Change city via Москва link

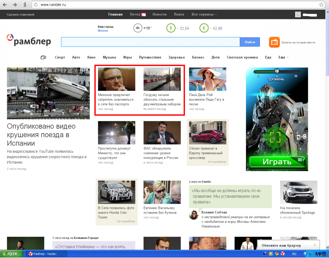(103, 31)
